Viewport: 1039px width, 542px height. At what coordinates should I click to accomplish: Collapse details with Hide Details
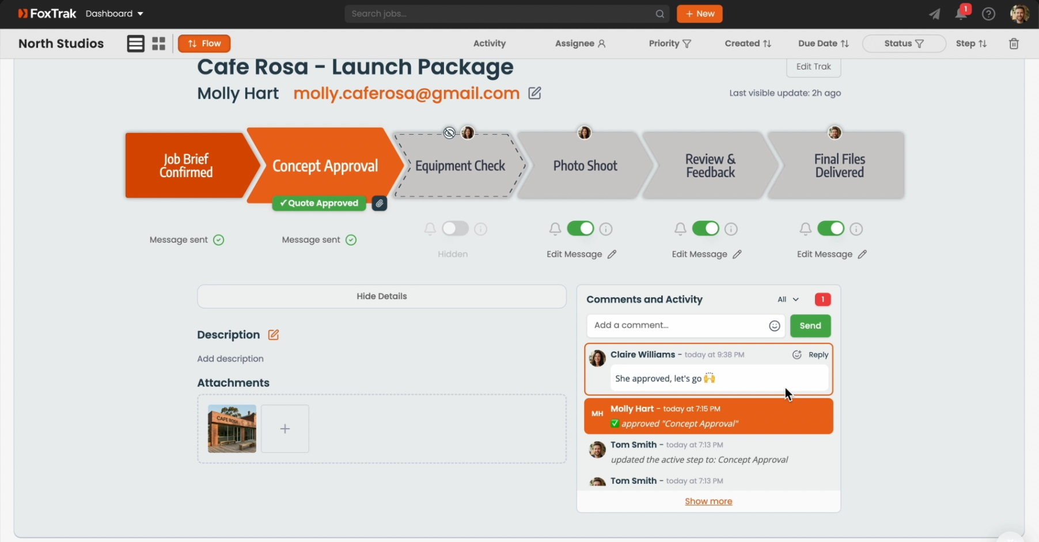click(382, 296)
